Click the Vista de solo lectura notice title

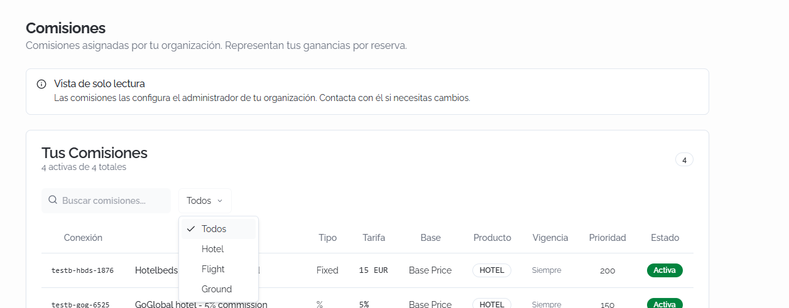pos(99,83)
